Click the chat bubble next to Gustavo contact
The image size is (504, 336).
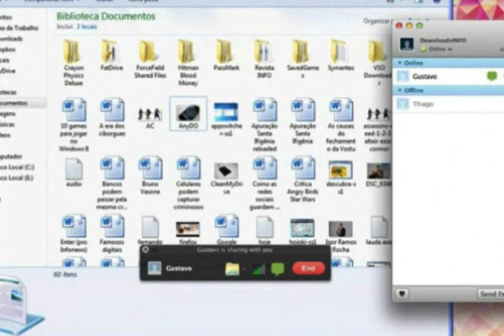[491, 76]
